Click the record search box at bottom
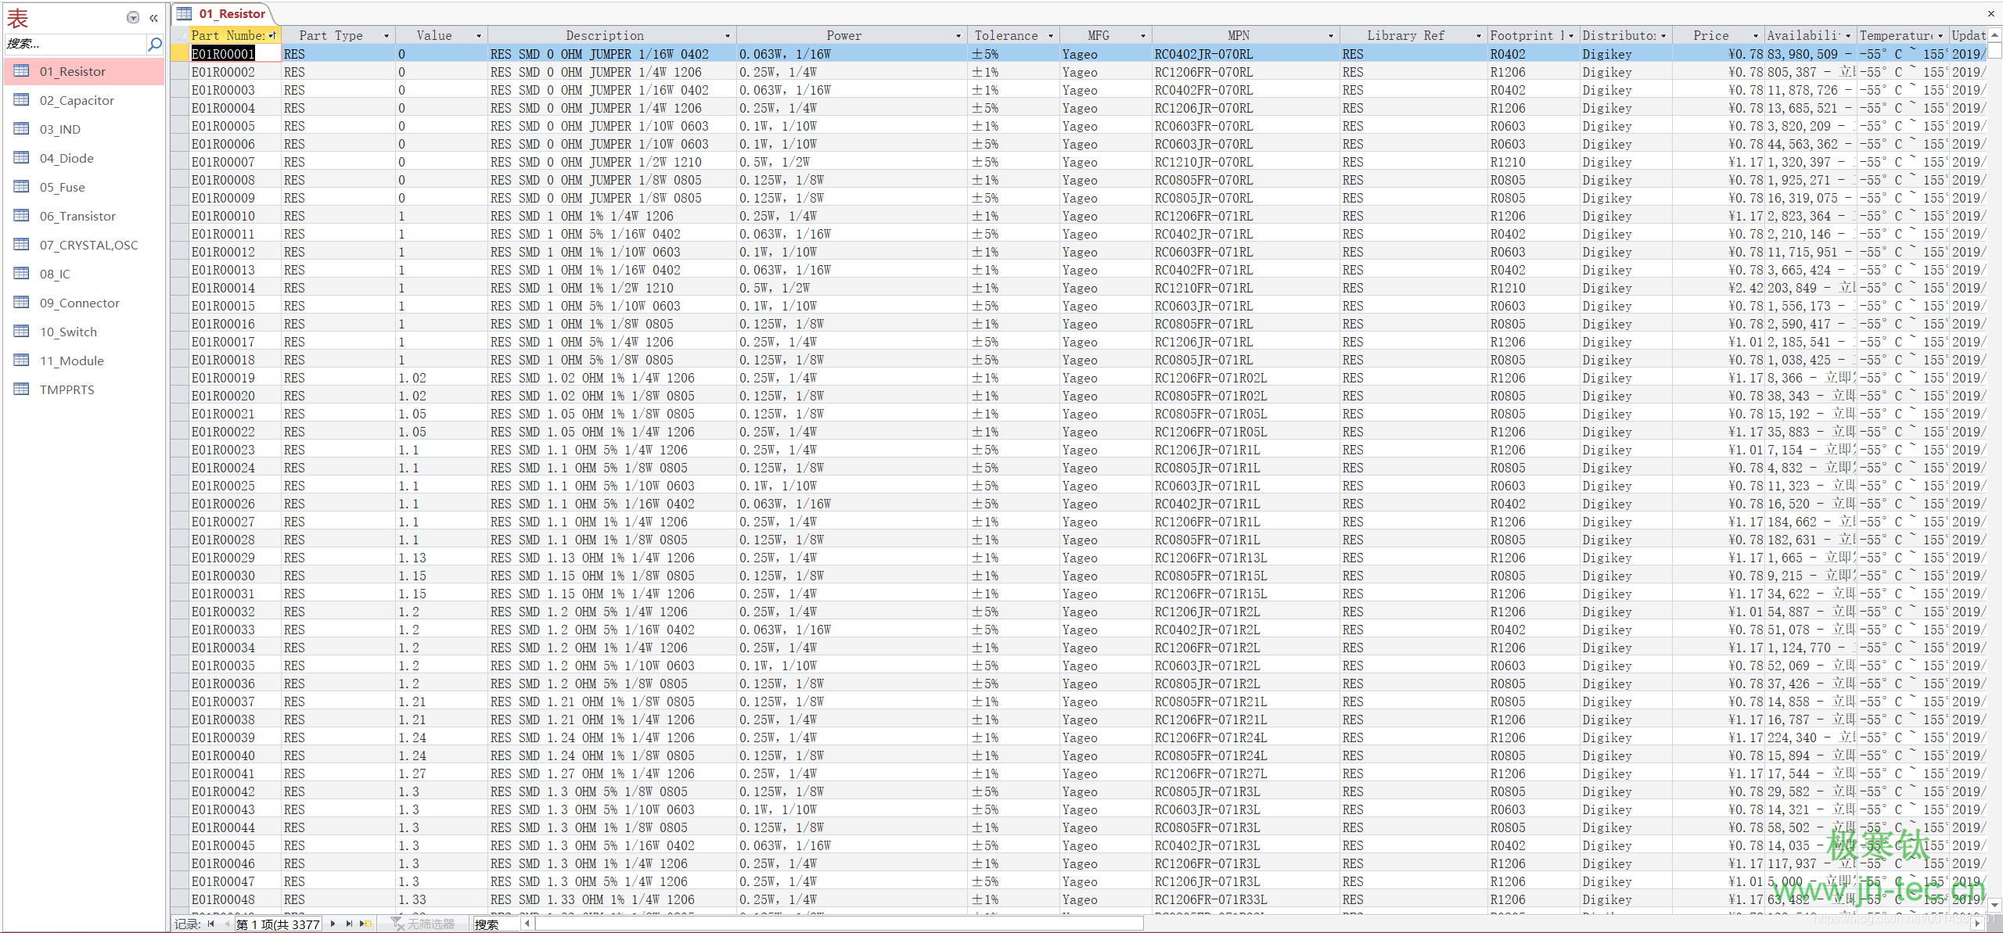Viewport: 2003px width, 933px height. (496, 924)
